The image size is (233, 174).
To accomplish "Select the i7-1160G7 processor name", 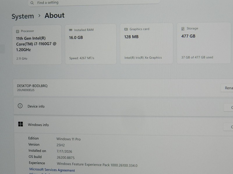I will pyautogui.click(x=36, y=44).
